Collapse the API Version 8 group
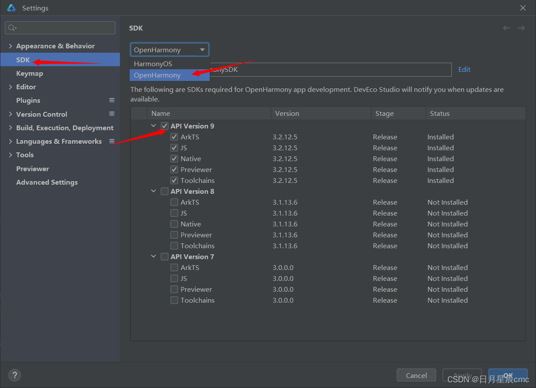536x388 pixels. [154, 191]
